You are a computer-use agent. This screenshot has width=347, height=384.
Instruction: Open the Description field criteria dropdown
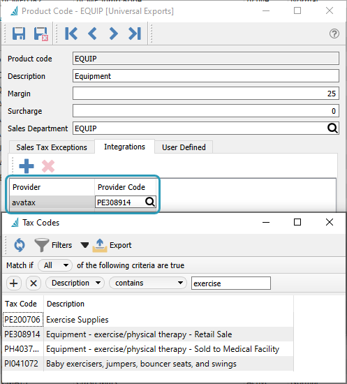75,283
